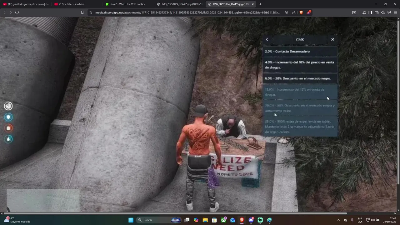Screen dimensions: 400x225
Task: Open Task View on taskbar
Action: [187, 220]
